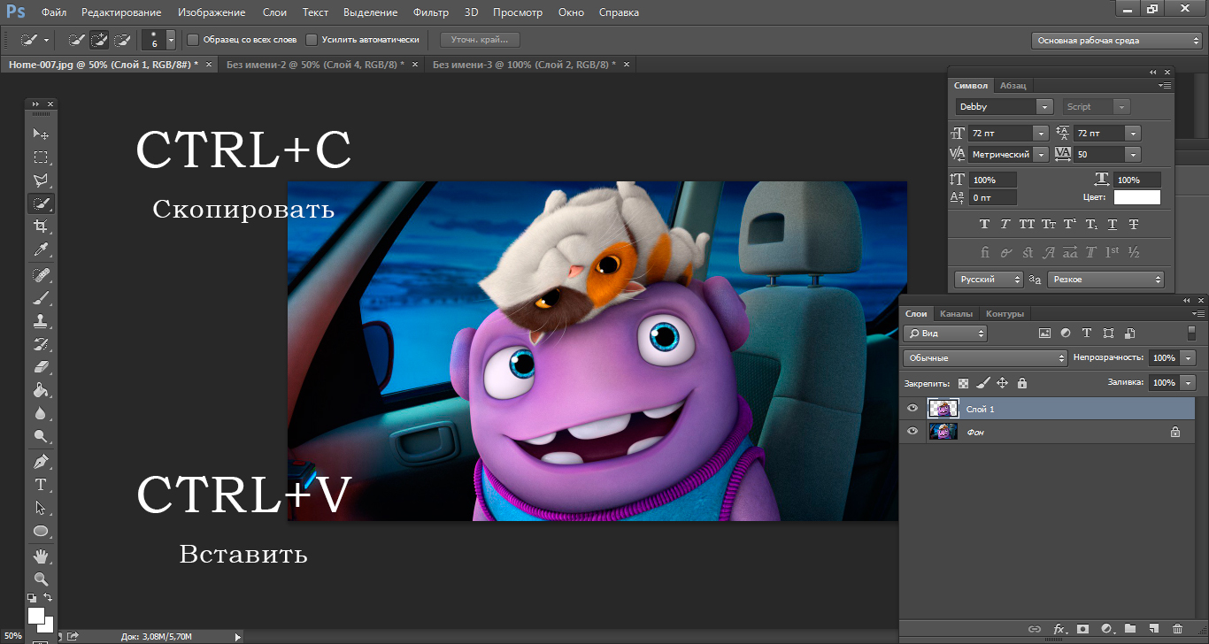The height and width of the screenshot is (644, 1209).
Task: Click the foreground color swatch
Action: [36, 615]
